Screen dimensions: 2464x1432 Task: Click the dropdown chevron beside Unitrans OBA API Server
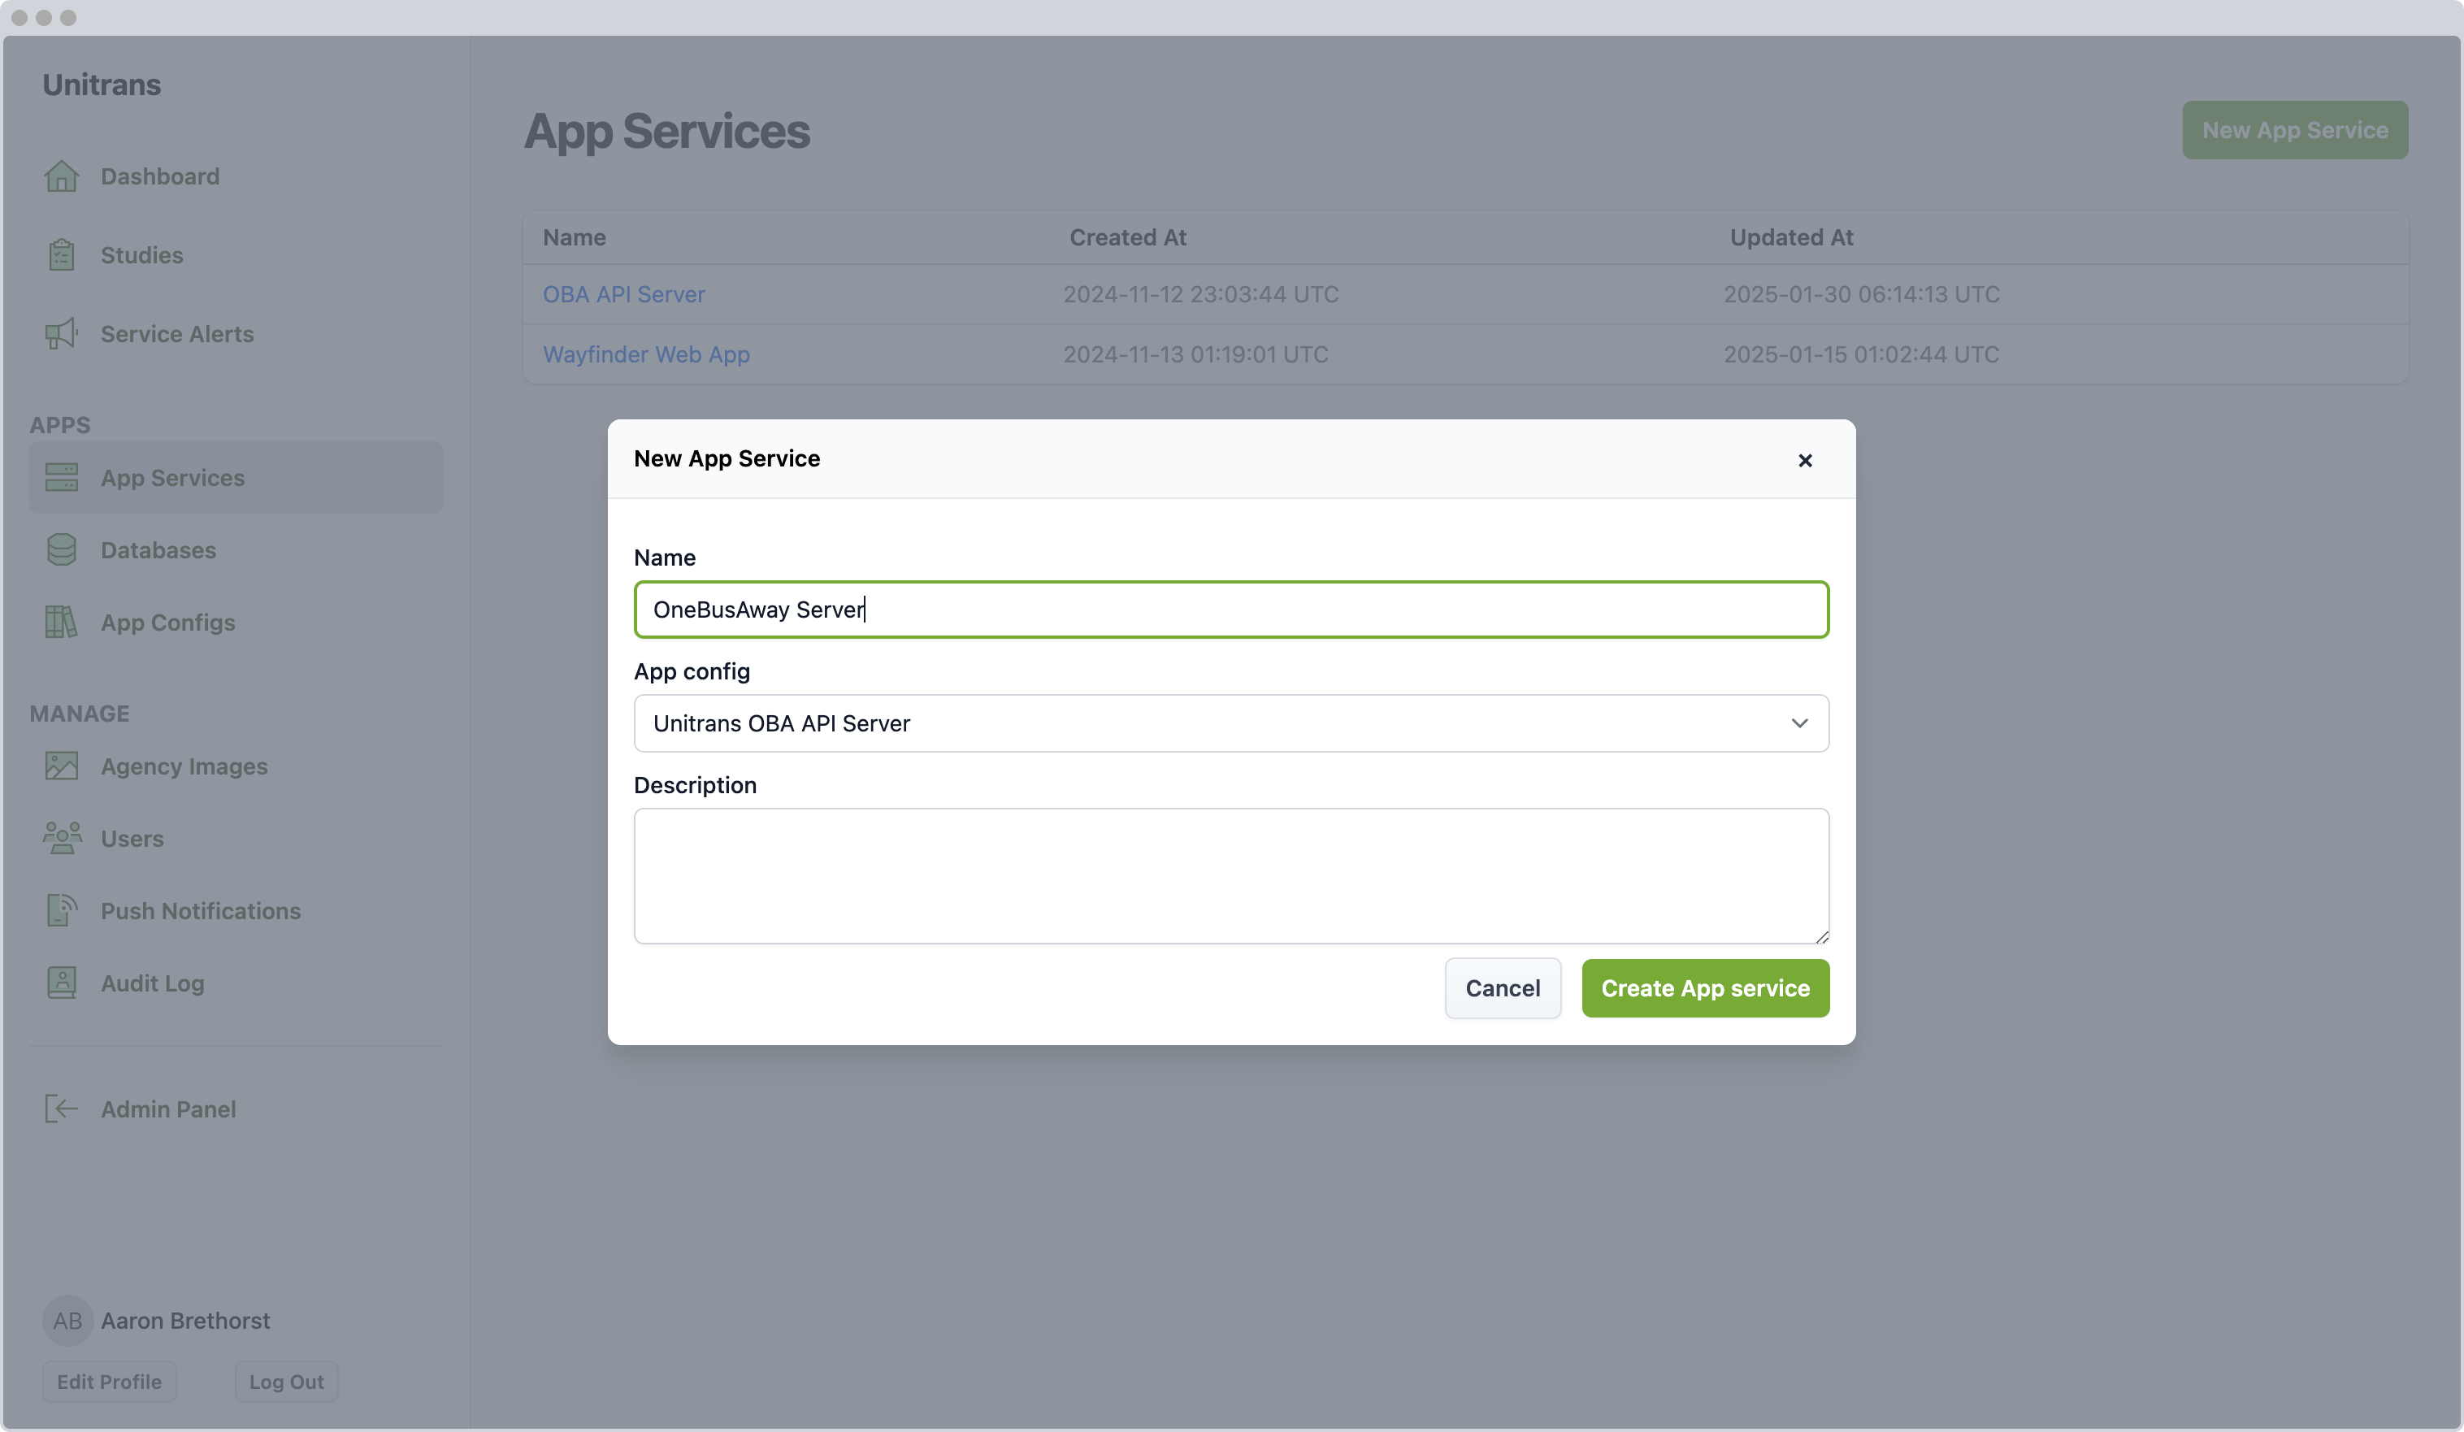[1799, 724]
